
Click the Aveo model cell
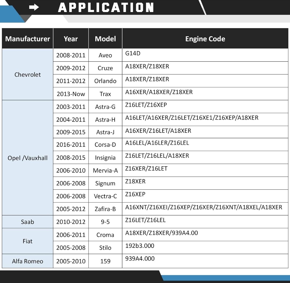[105, 55]
